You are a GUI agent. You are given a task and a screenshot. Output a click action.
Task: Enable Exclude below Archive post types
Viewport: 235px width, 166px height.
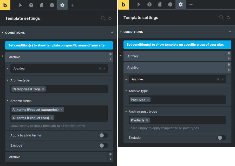[221, 138]
